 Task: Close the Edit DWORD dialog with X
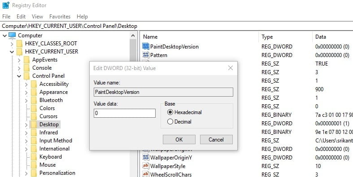click(230, 68)
